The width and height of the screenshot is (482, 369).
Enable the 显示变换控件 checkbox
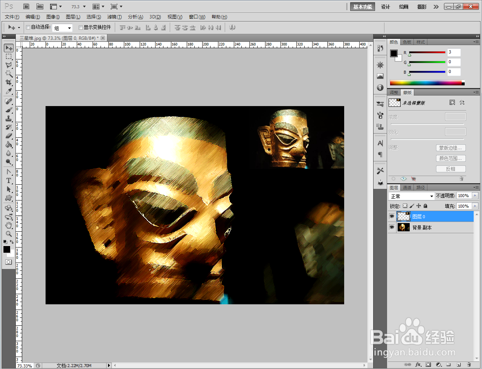click(x=81, y=27)
